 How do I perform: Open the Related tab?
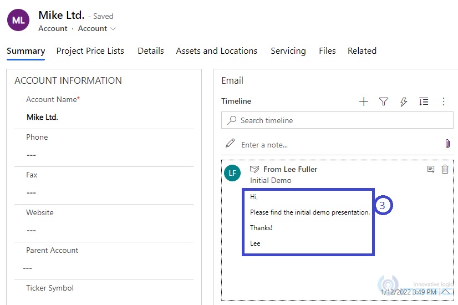pos(362,51)
